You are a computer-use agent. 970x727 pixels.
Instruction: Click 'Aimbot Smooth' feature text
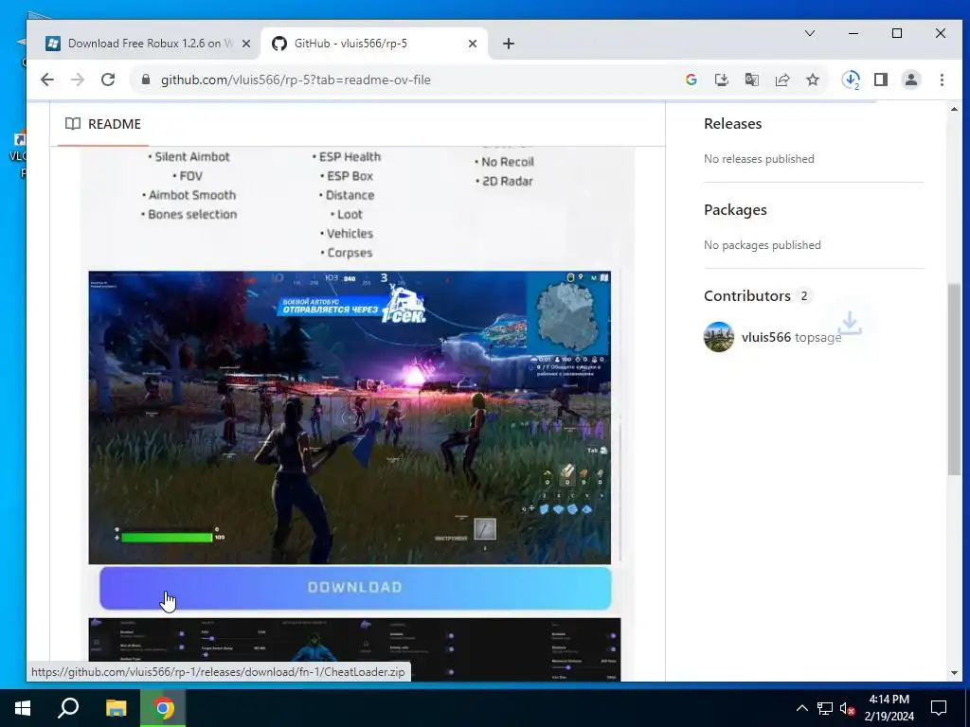tap(191, 195)
